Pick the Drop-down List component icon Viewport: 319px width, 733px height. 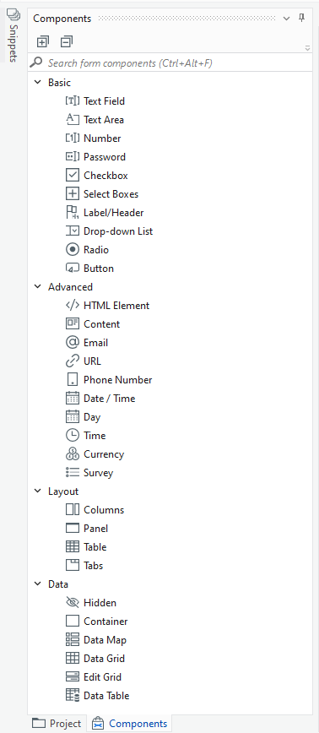pyautogui.click(x=73, y=231)
